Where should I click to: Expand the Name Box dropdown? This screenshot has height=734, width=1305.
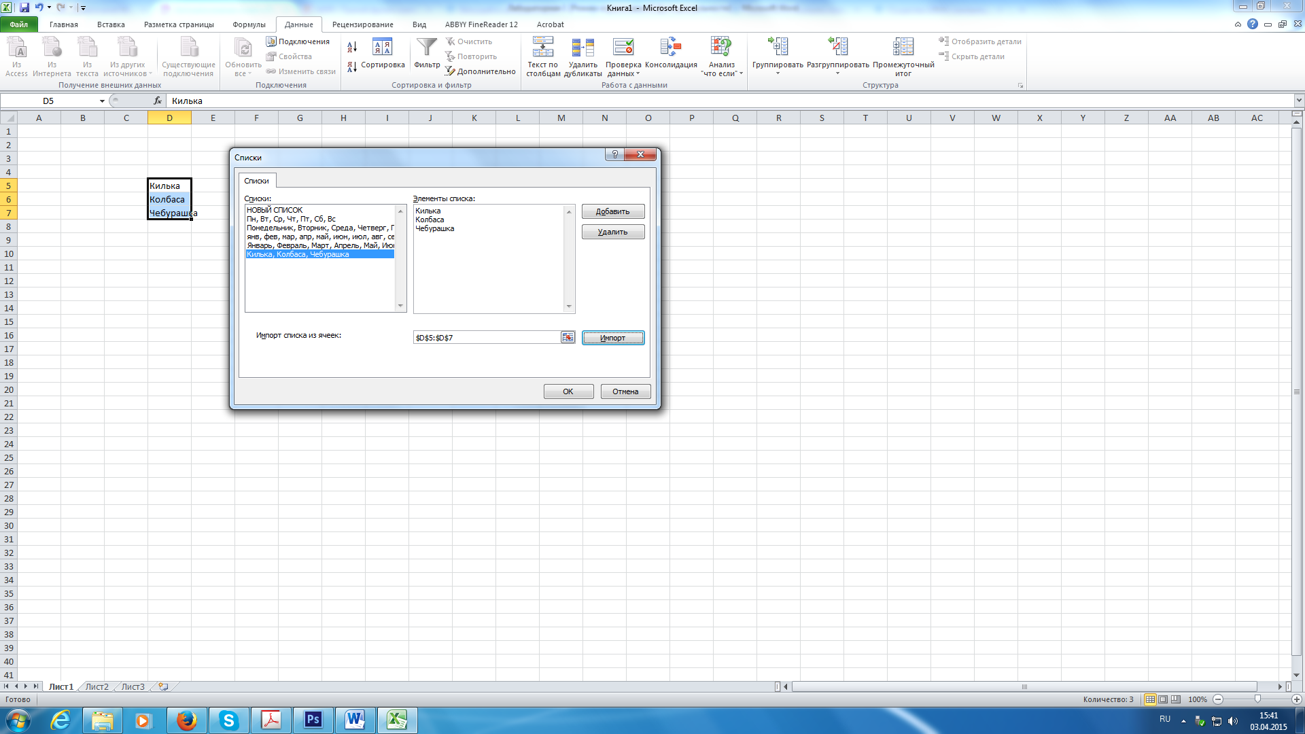(x=102, y=101)
